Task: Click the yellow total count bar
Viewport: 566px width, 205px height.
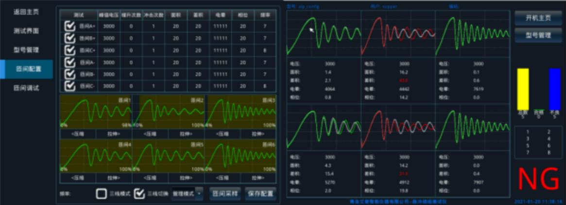Action: [523, 89]
